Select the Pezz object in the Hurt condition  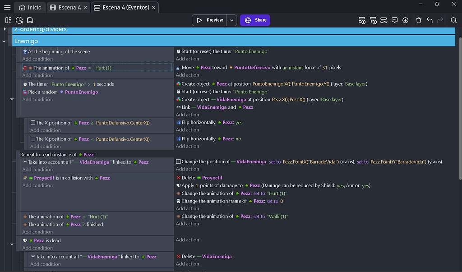coord(80,67)
